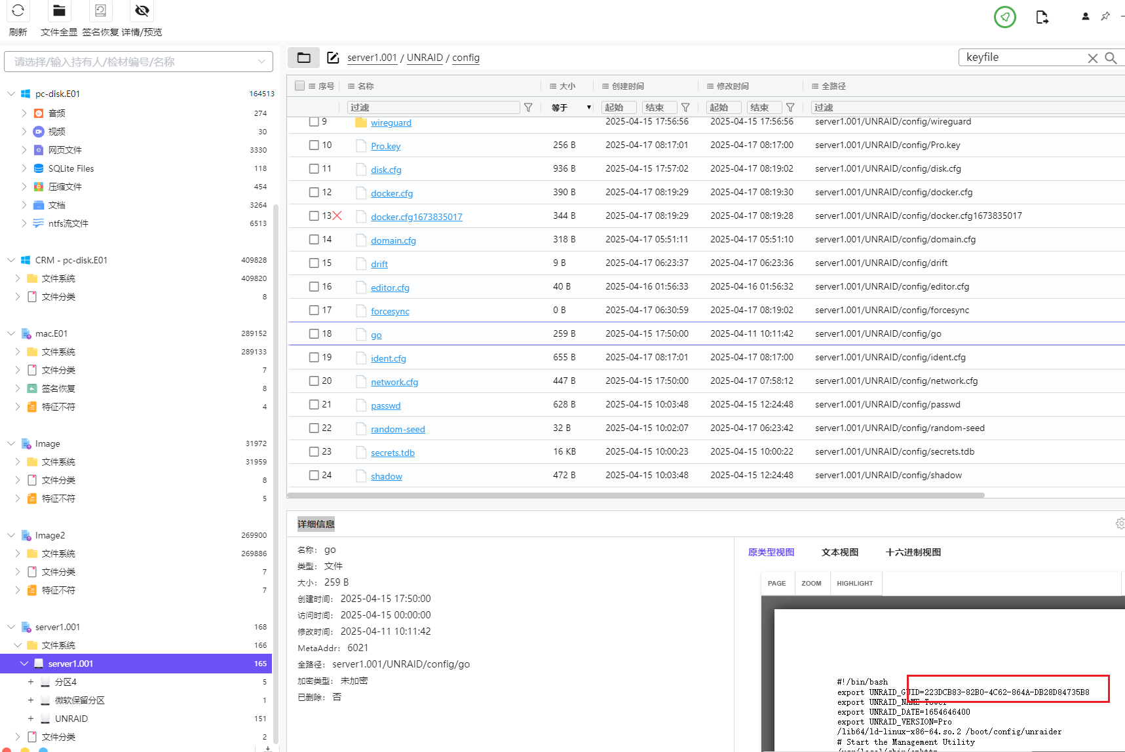
Task: Click the mac.E01 签名恢复 icon
Action: (32, 388)
